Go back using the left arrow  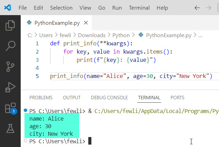coord(197,8)
